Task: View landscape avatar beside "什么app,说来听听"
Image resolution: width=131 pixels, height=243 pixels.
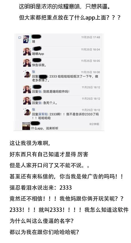Action: tap(26, 126)
